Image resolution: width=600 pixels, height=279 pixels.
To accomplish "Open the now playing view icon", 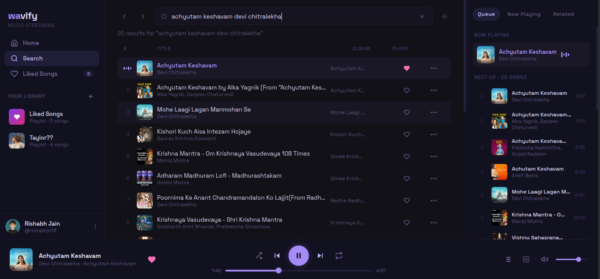I will [x=526, y=260].
